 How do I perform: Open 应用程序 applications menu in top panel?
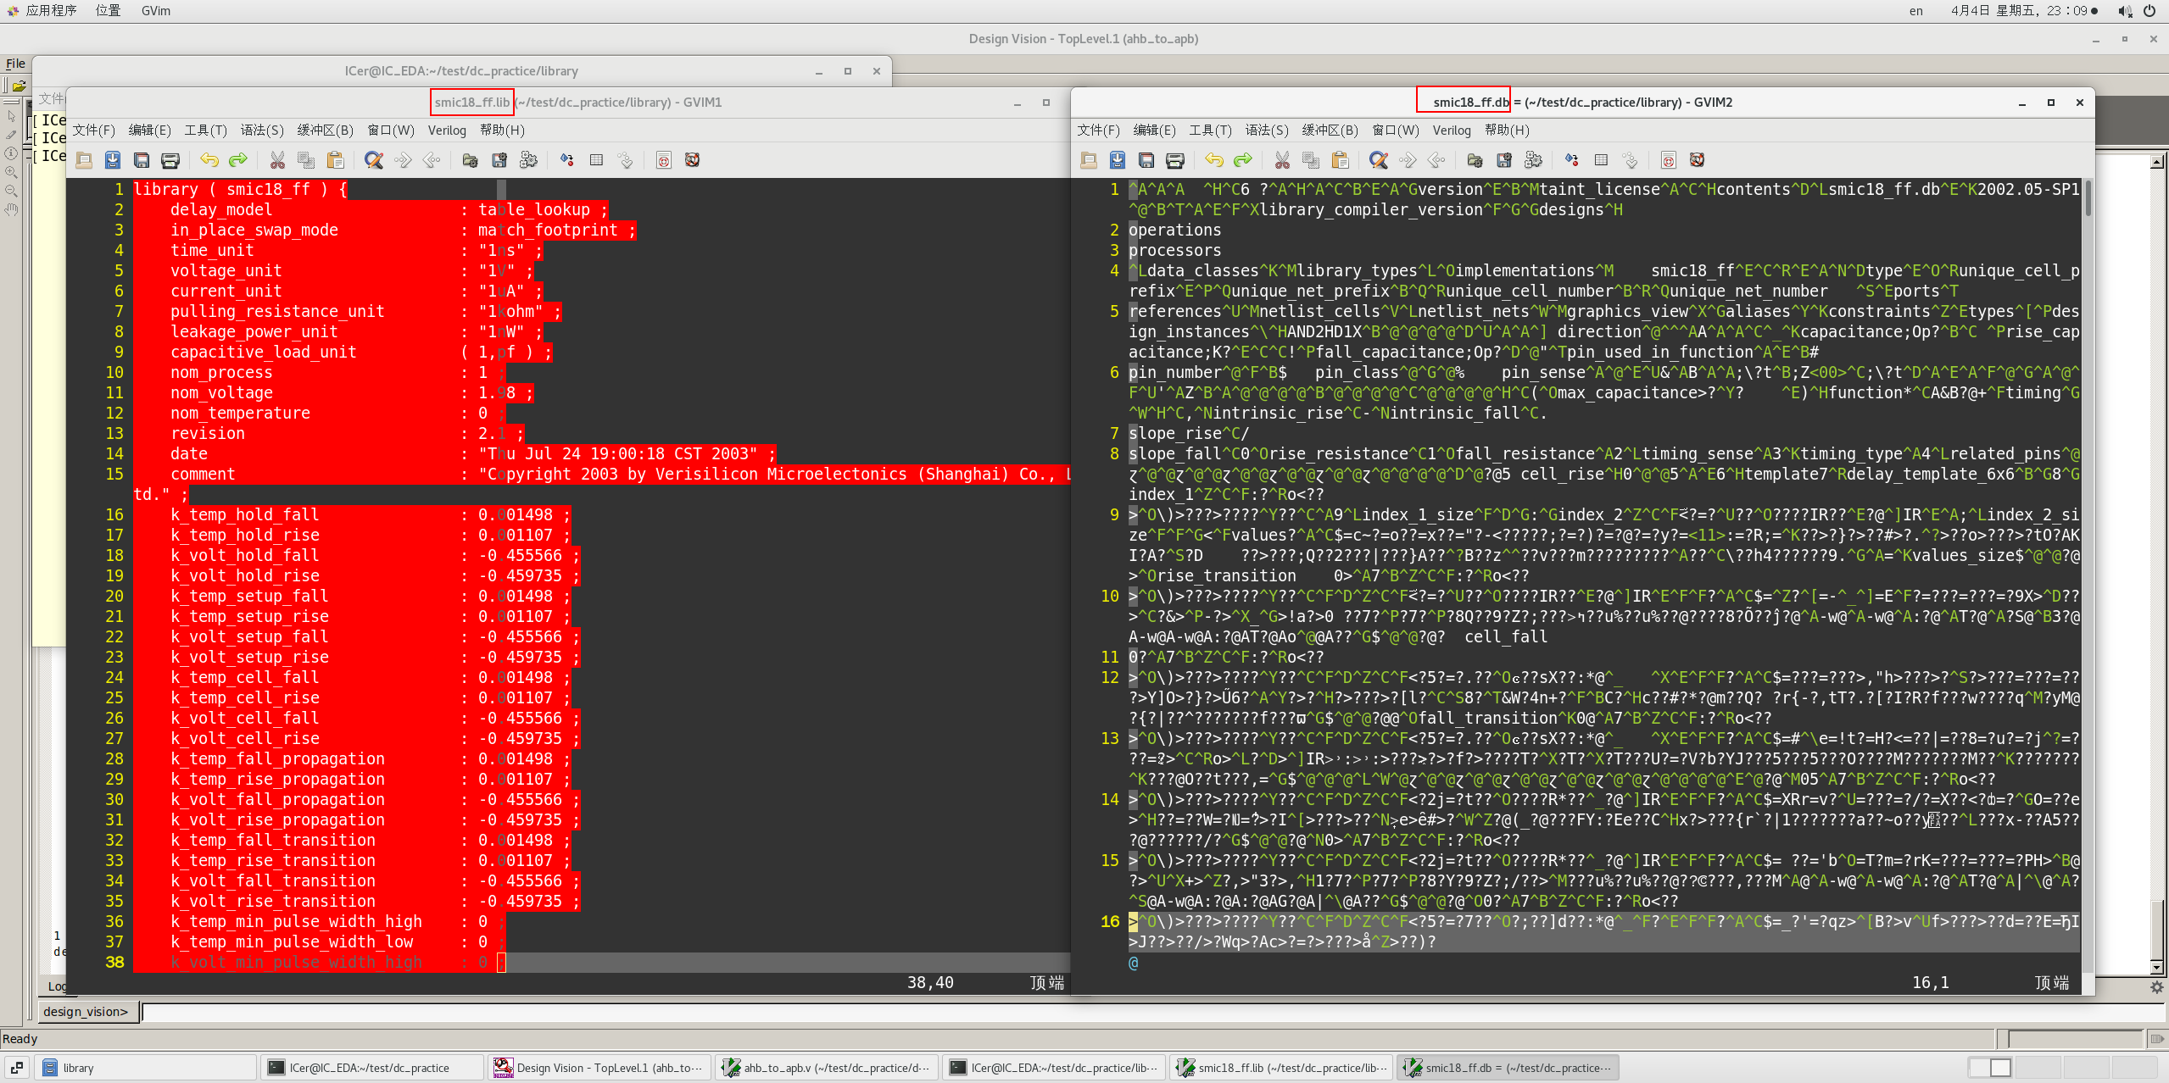51,10
